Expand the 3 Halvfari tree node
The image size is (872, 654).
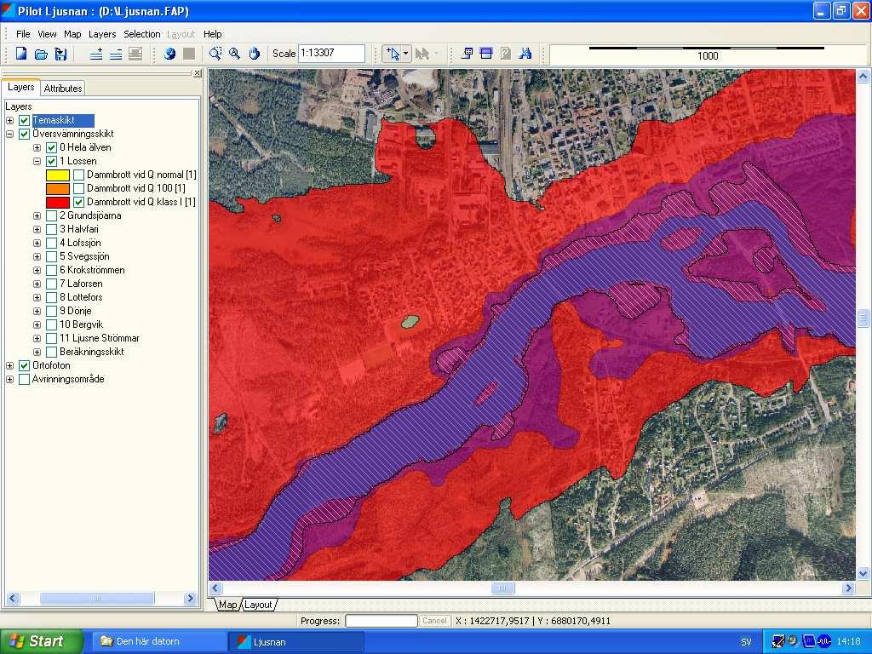[37, 229]
